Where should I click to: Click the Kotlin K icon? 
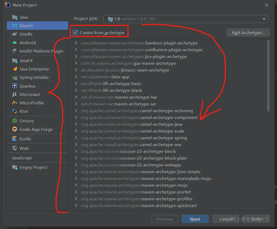pos(15,139)
